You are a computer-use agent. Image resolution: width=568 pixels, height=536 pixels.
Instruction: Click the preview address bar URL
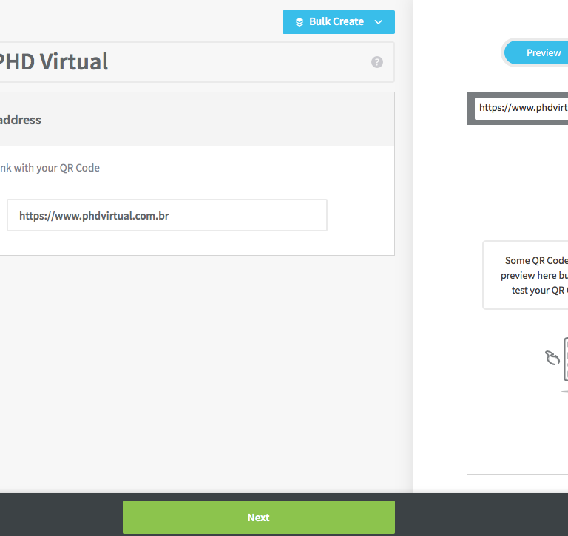[521, 108]
